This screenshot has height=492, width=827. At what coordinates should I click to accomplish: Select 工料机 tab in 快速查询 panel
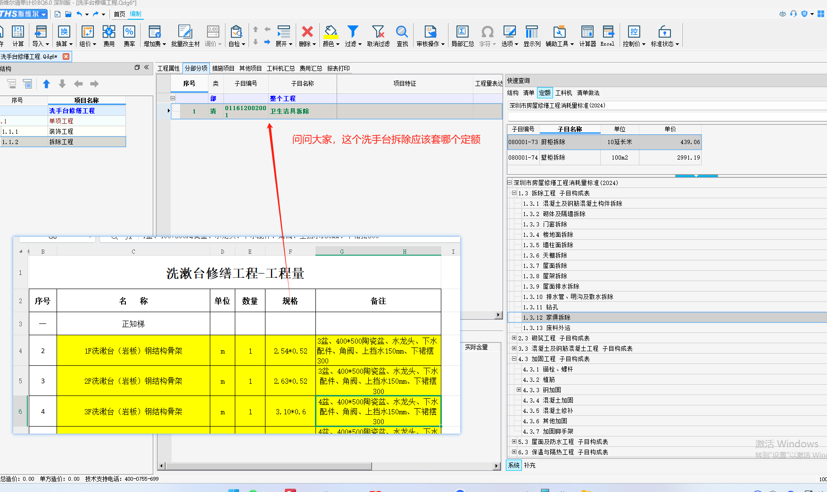(x=563, y=93)
